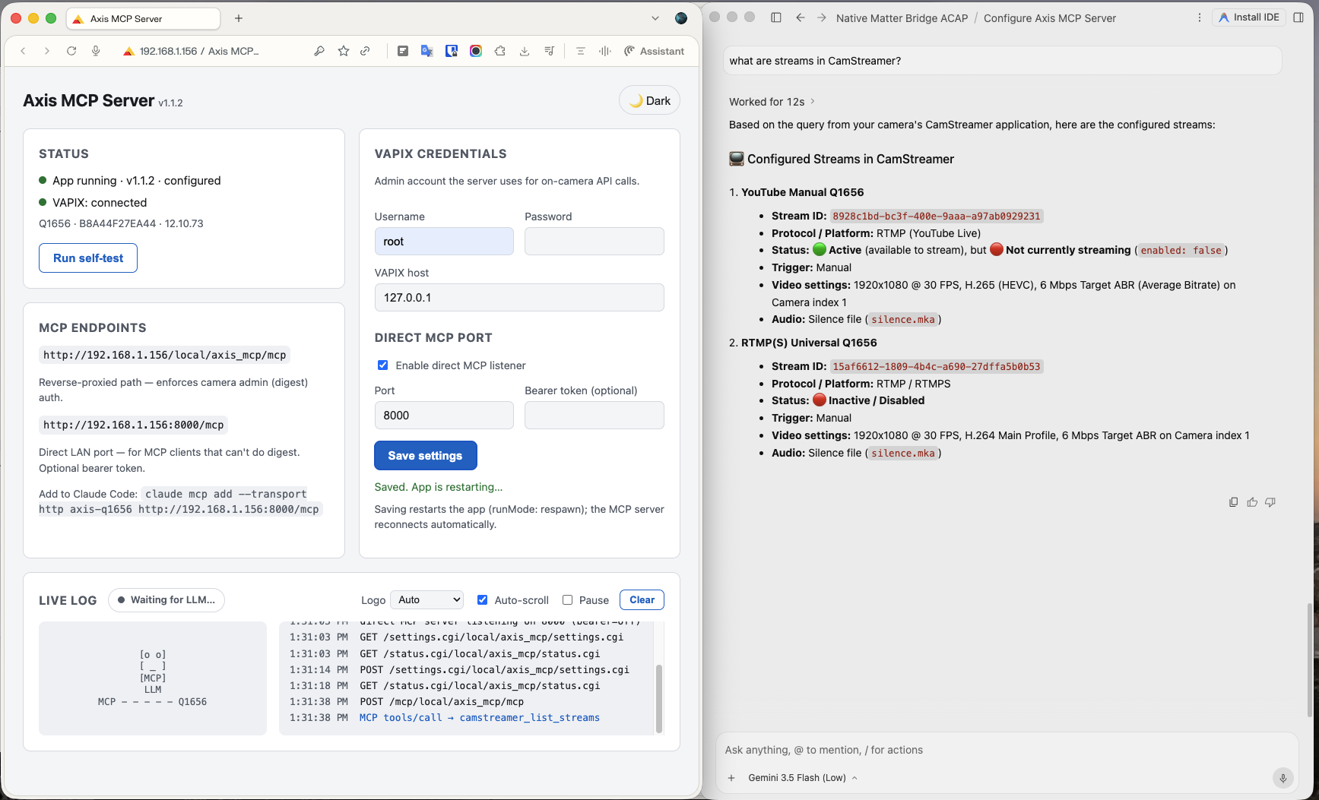Add an attachment with the plus icon

[731, 778]
